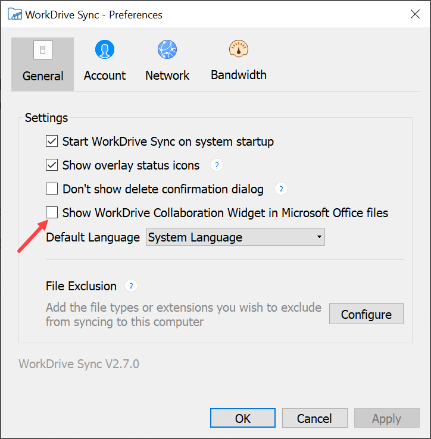431x439 pixels.
Task: Expand the Default Language dropdown arrow
Action: [319, 237]
